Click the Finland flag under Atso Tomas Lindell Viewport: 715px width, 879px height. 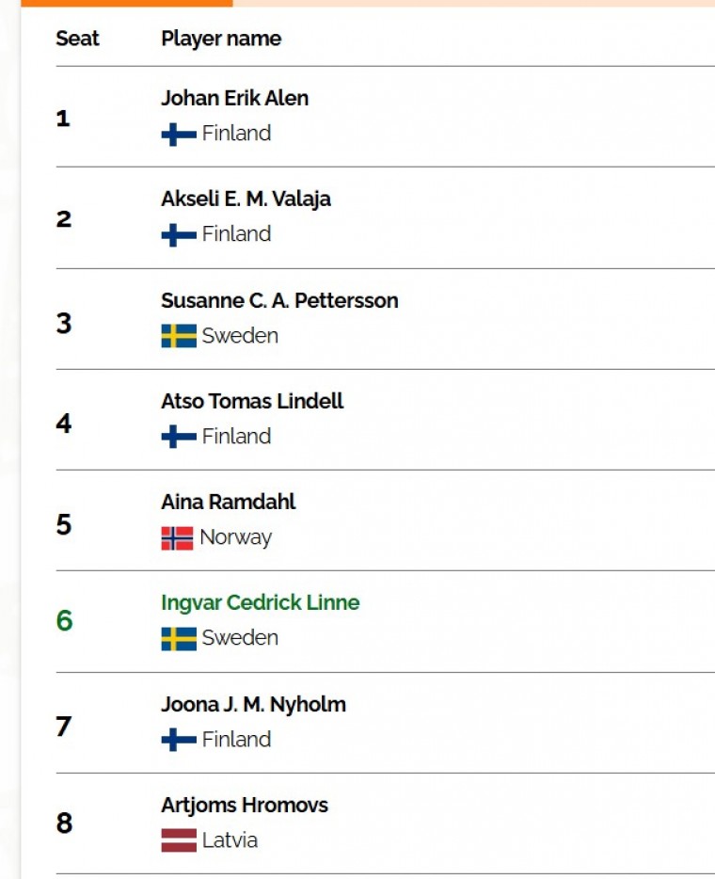click(x=178, y=437)
